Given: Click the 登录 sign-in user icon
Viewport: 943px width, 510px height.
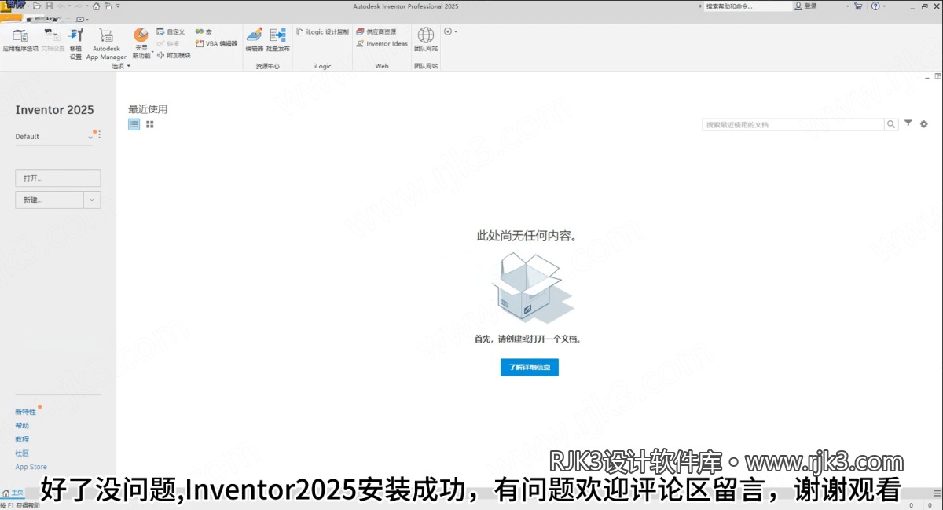Looking at the screenshot, I should click(799, 6).
